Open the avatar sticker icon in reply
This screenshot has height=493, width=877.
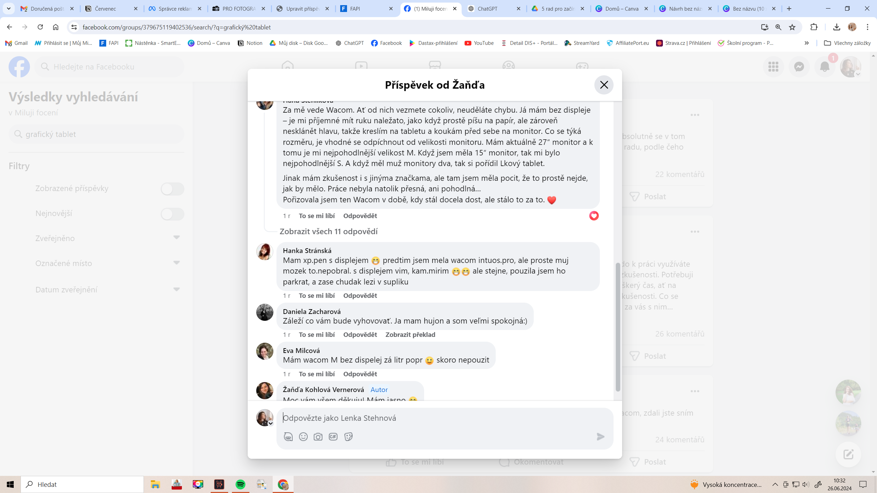(288, 437)
